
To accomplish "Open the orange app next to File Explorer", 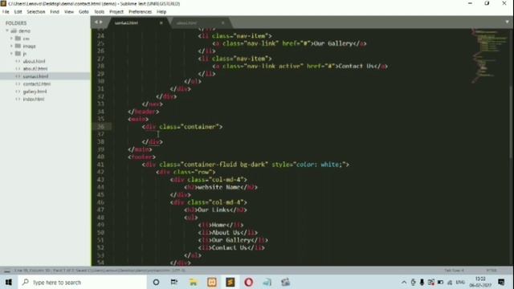I will pos(212,282).
